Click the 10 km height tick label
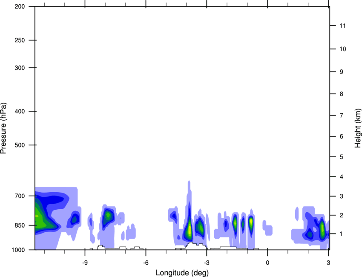362x277 pixels. pyautogui.click(x=342, y=49)
